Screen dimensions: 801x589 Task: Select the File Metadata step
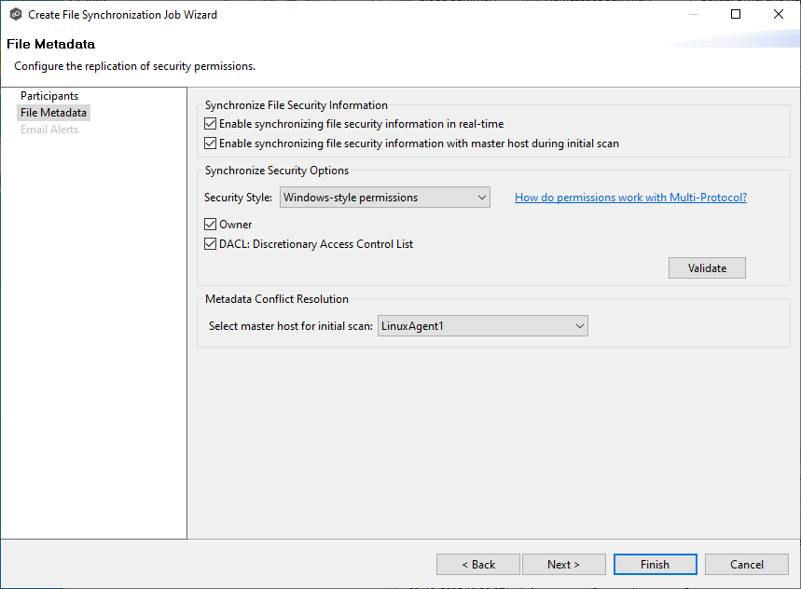click(53, 112)
